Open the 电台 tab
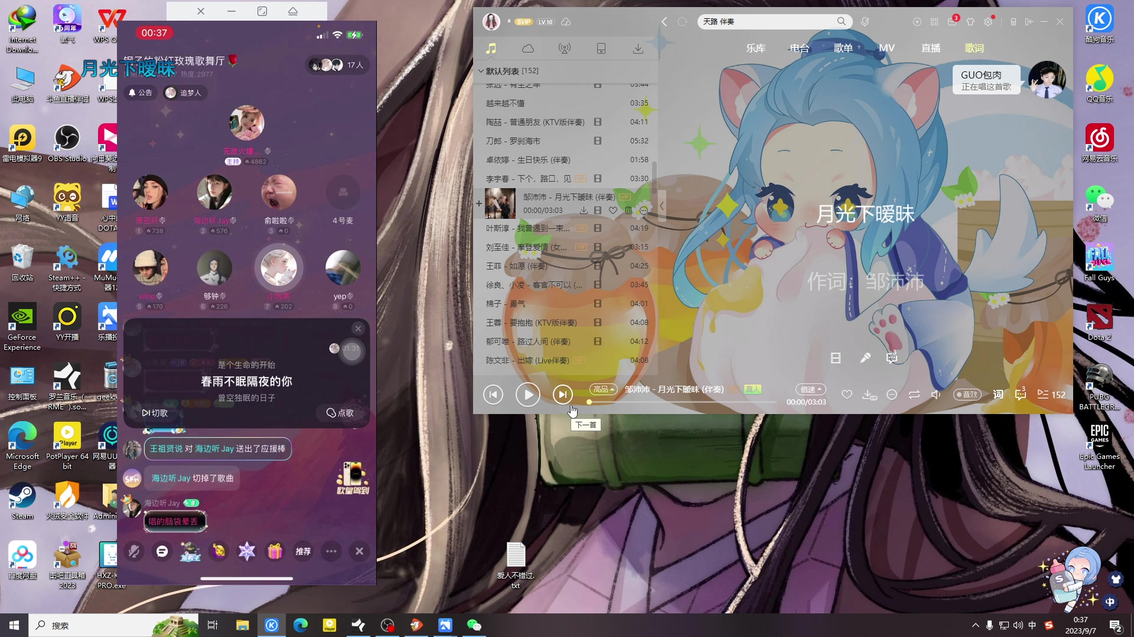Image resolution: width=1134 pixels, height=637 pixels. click(799, 48)
